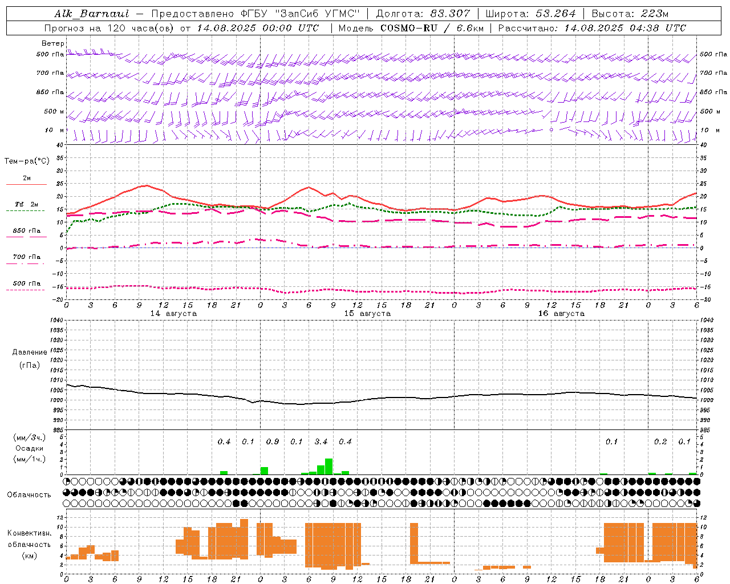Click the 700 гПа label in temperature legend
This screenshot has width=730, height=584.
click(x=27, y=257)
